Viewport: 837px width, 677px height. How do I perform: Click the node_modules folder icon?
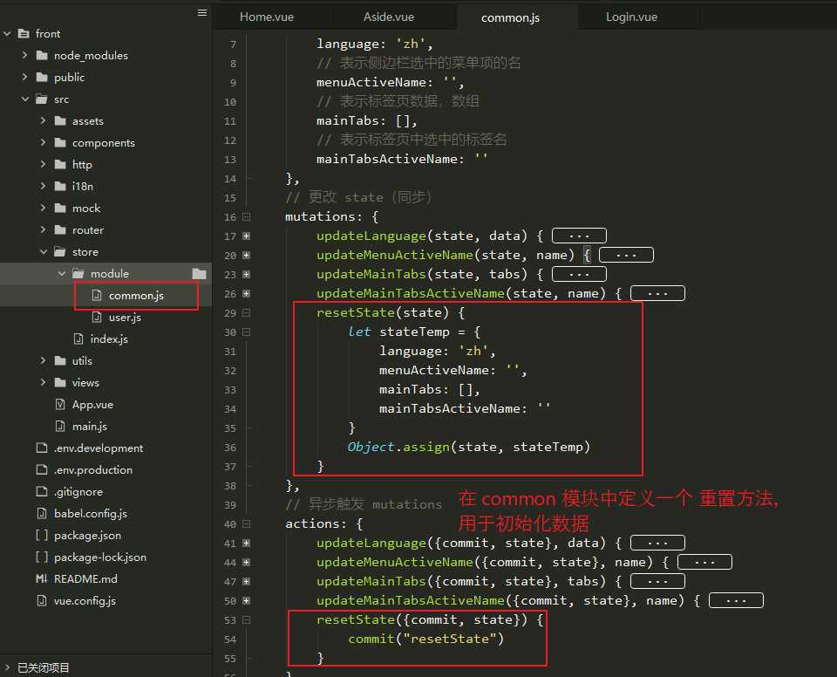tap(42, 56)
